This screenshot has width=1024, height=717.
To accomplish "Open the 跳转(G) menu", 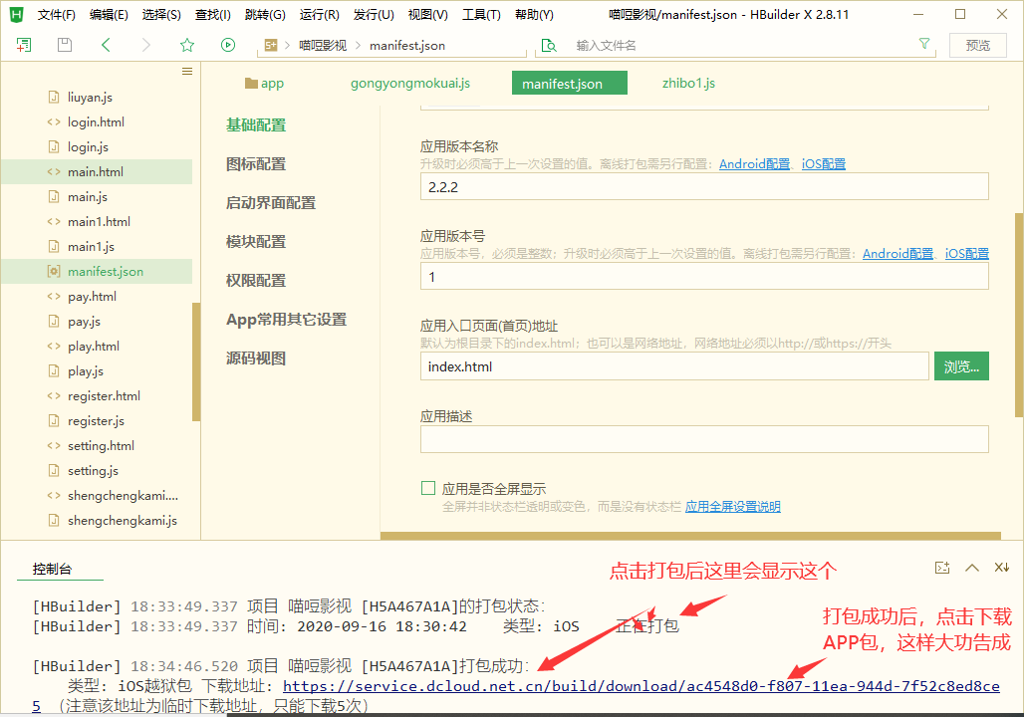I will click(x=265, y=14).
